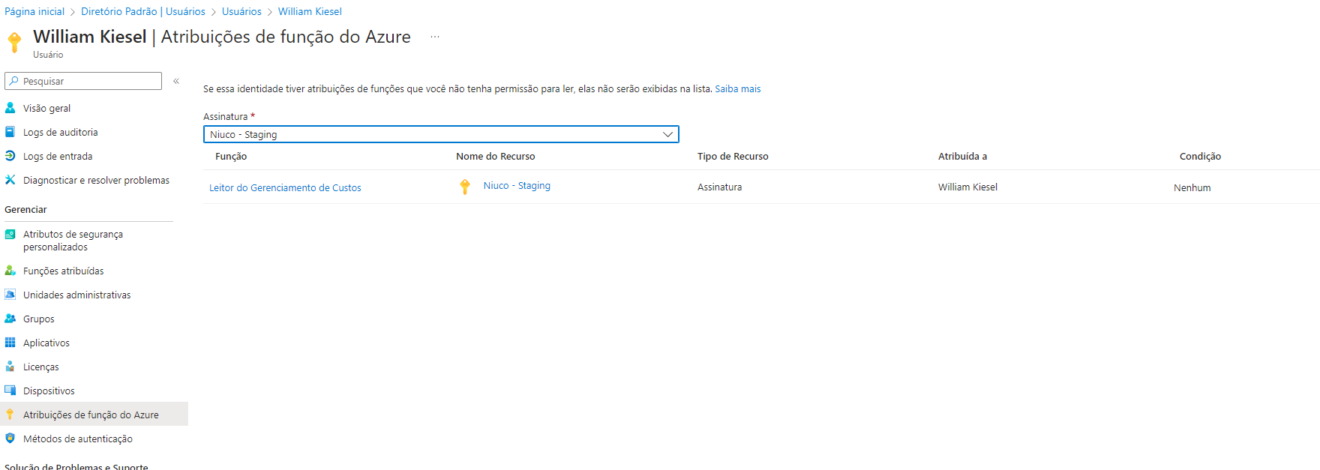Click the Atribuída a column header
Screen dimensions: 1320x470
coord(962,156)
